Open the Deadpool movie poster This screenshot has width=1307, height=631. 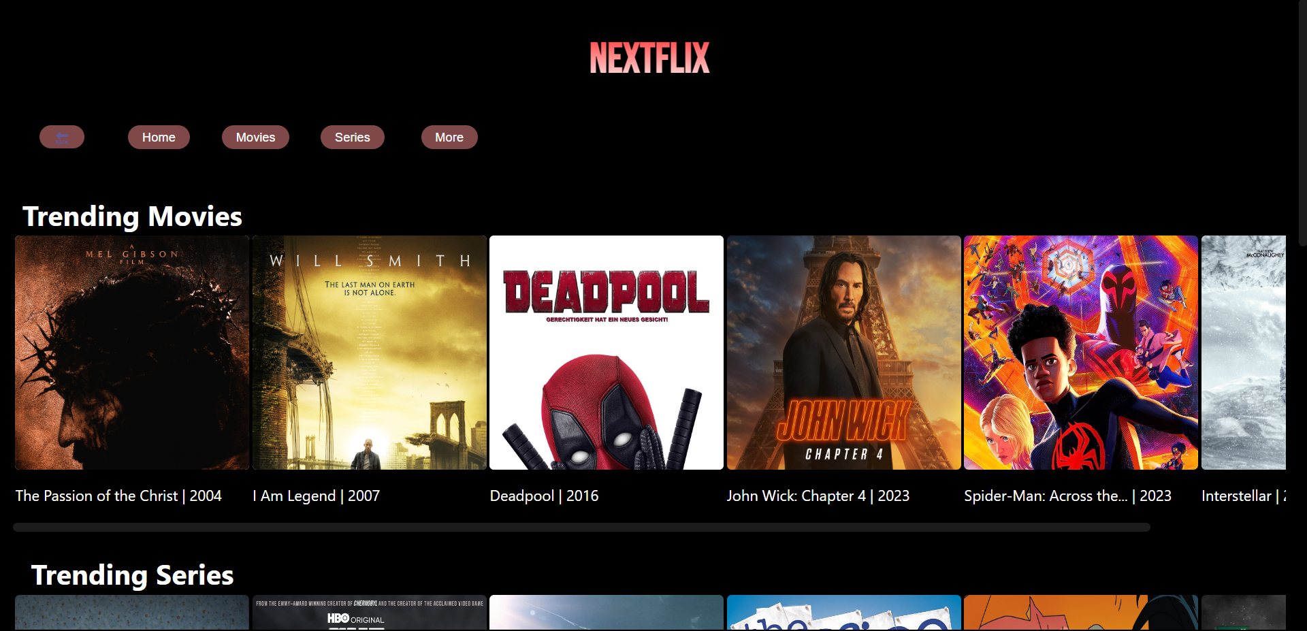[x=606, y=353]
